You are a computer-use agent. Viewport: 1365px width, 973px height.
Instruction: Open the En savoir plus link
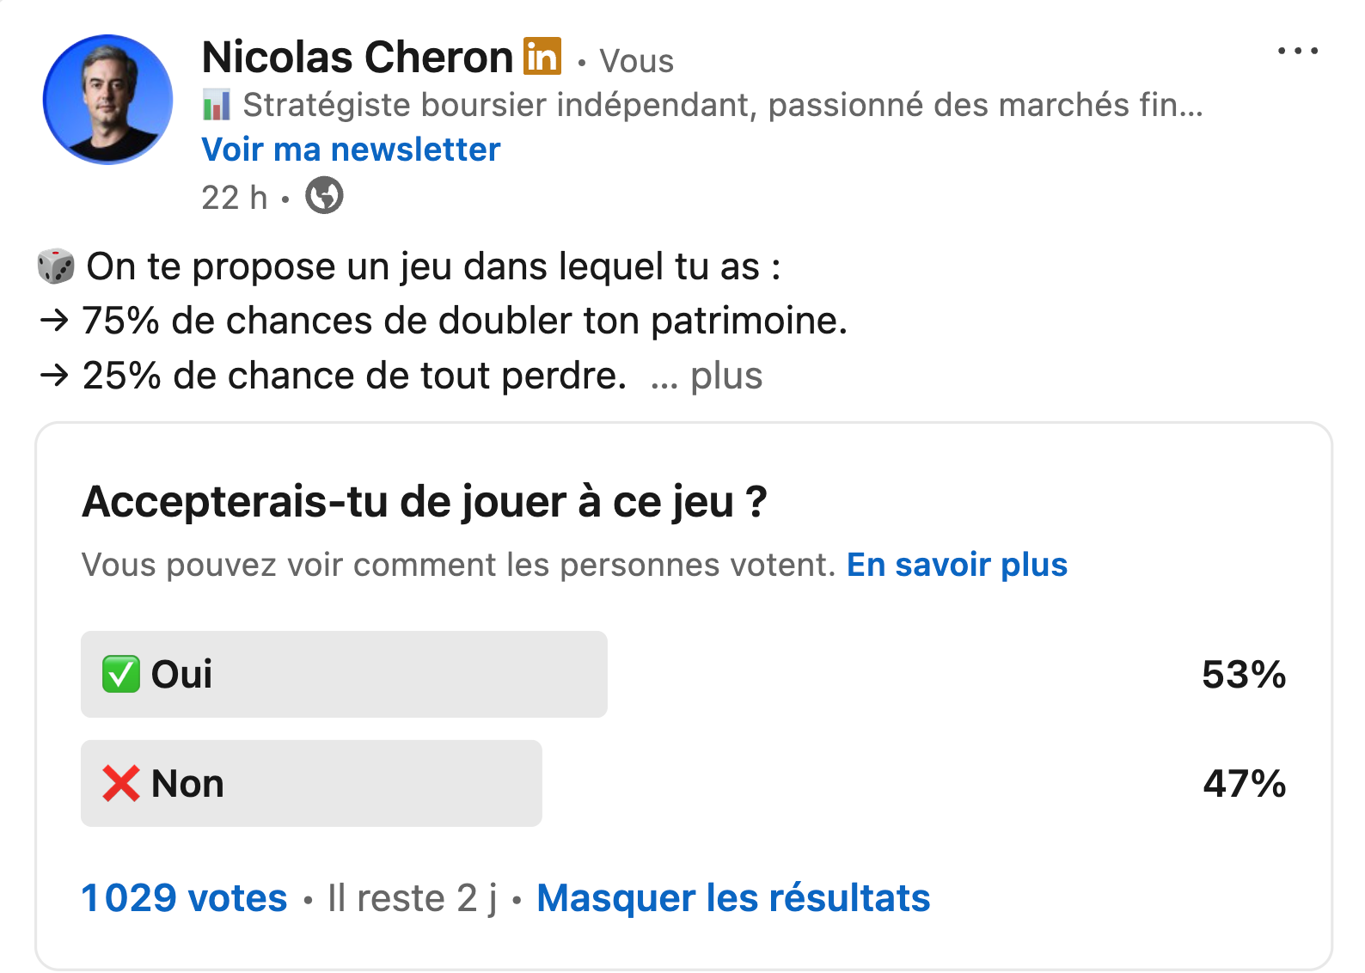pos(957,565)
